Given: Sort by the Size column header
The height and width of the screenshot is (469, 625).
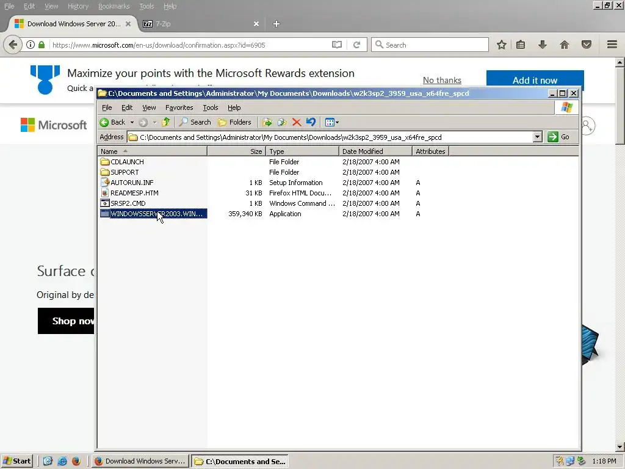Looking at the screenshot, I should (237, 151).
